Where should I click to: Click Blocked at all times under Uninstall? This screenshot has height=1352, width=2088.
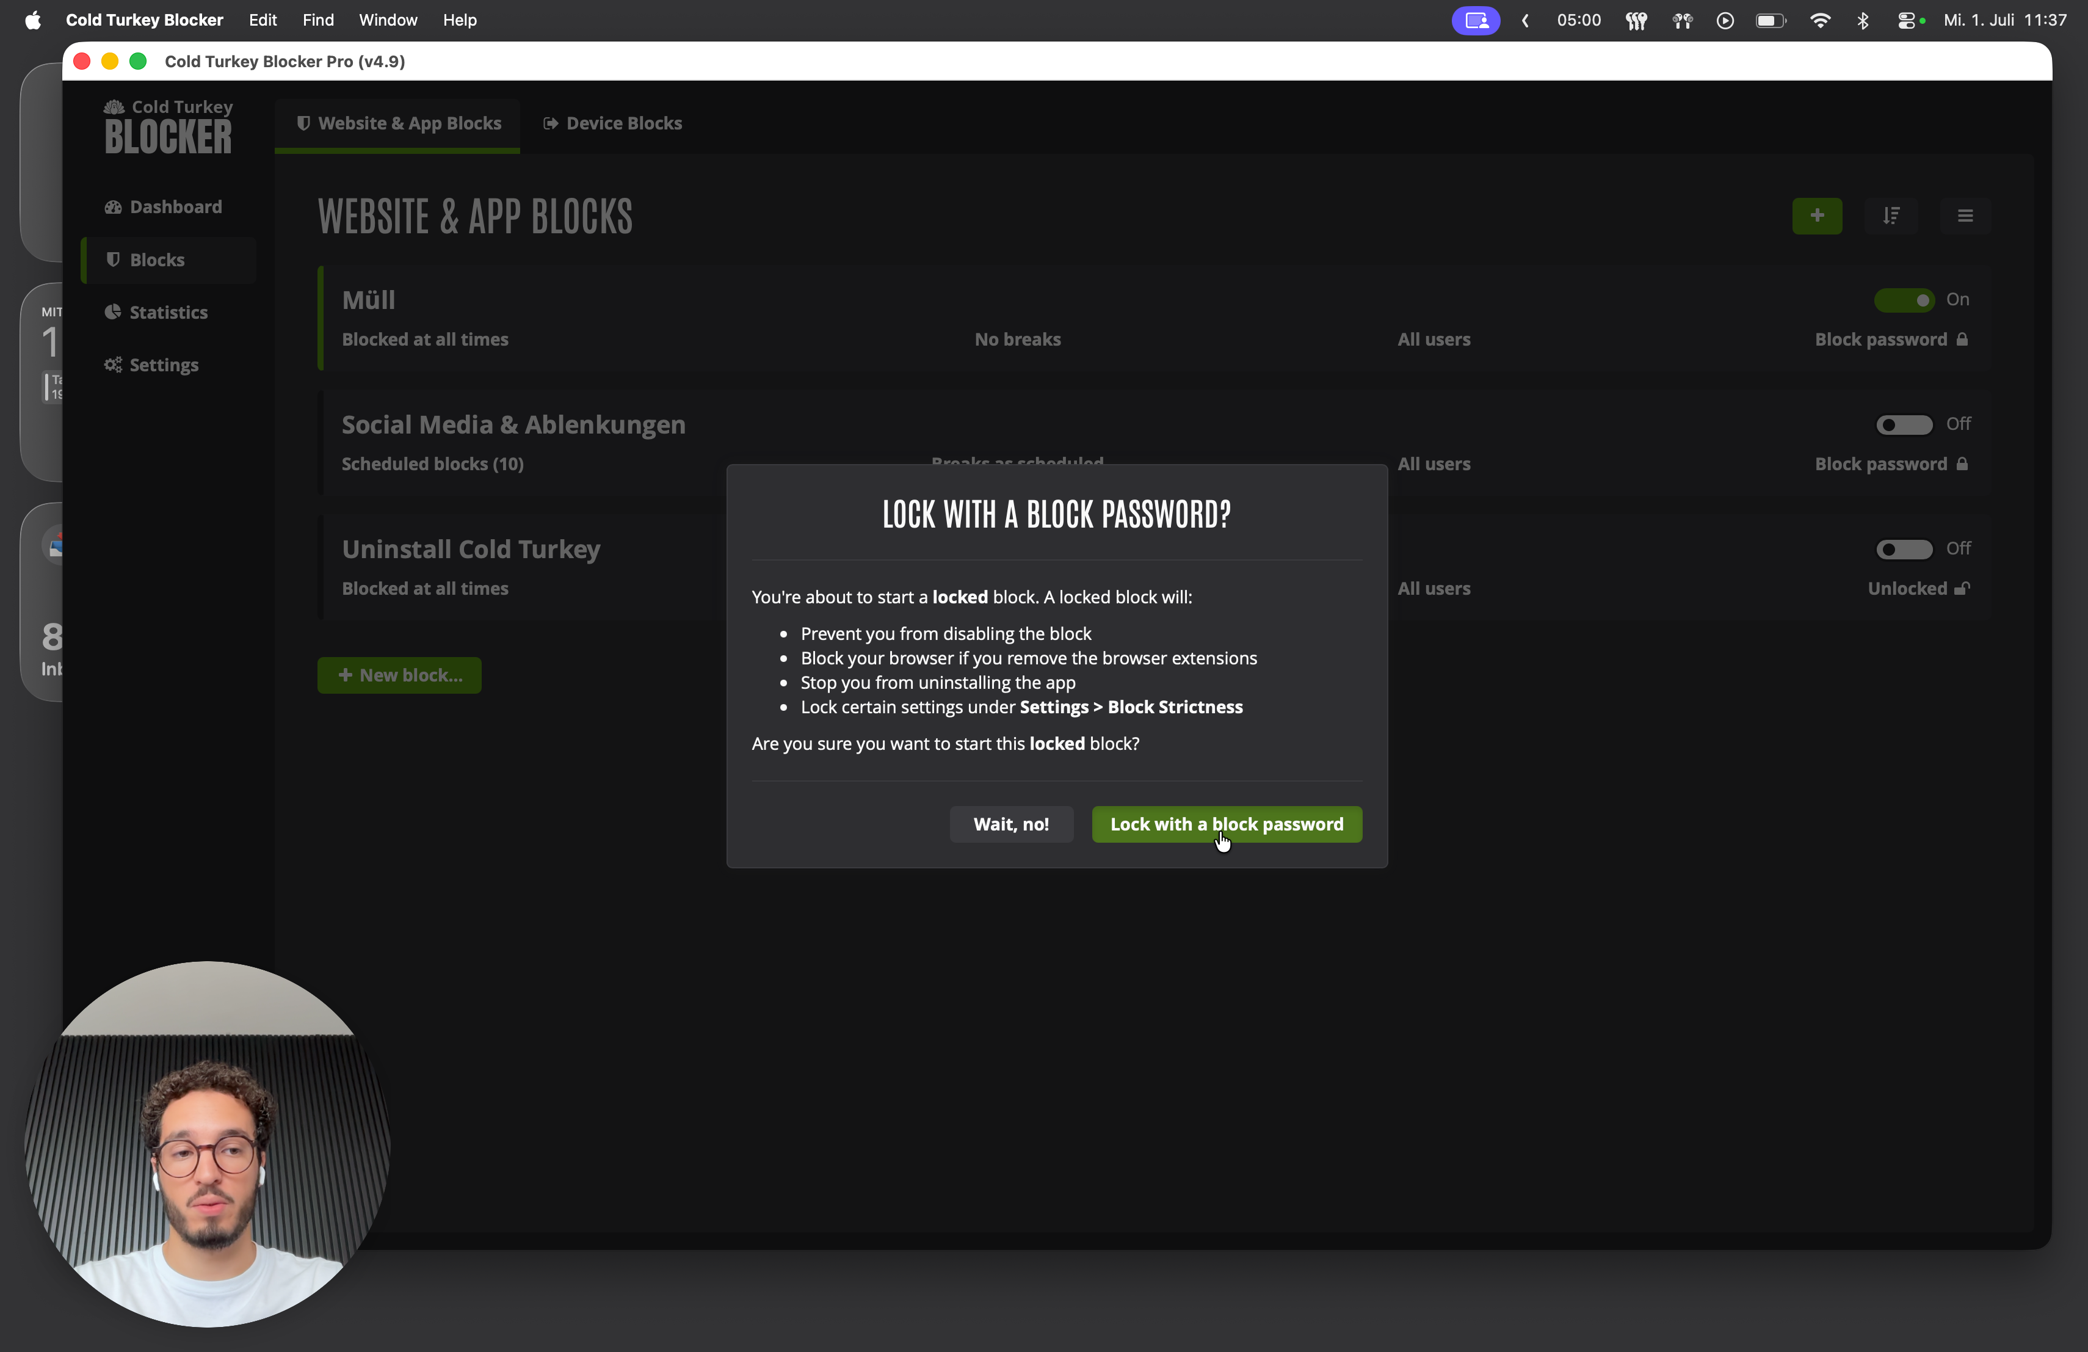[x=424, y=589]
